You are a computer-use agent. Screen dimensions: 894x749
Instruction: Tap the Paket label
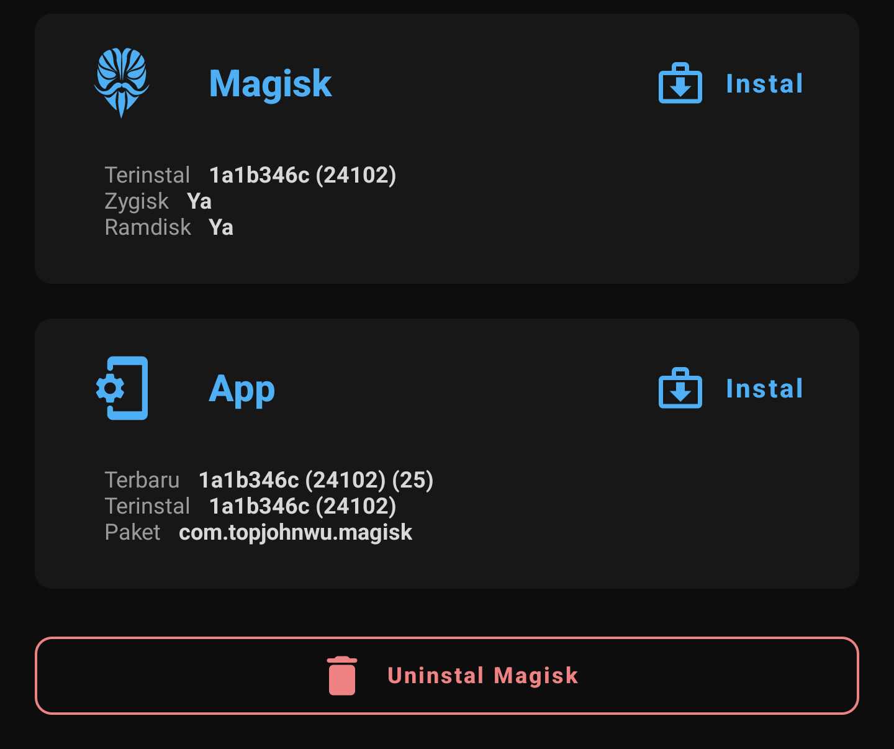tap(132, 532)
